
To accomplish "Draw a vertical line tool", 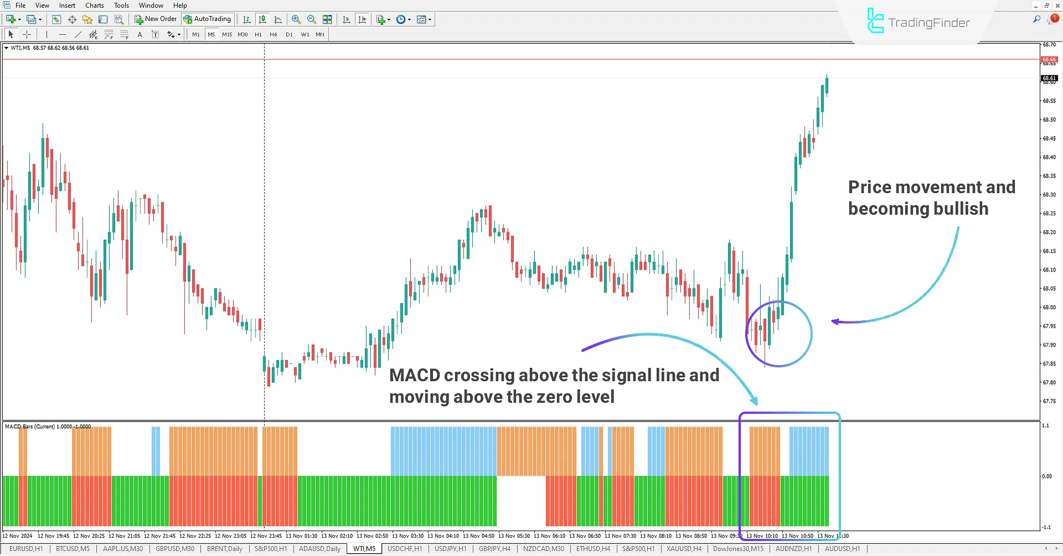I will [x=47, y=34].
